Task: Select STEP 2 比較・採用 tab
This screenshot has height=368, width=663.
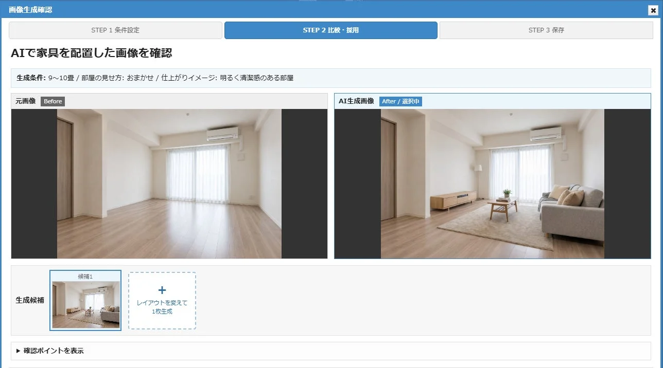Action: (331, 30)
